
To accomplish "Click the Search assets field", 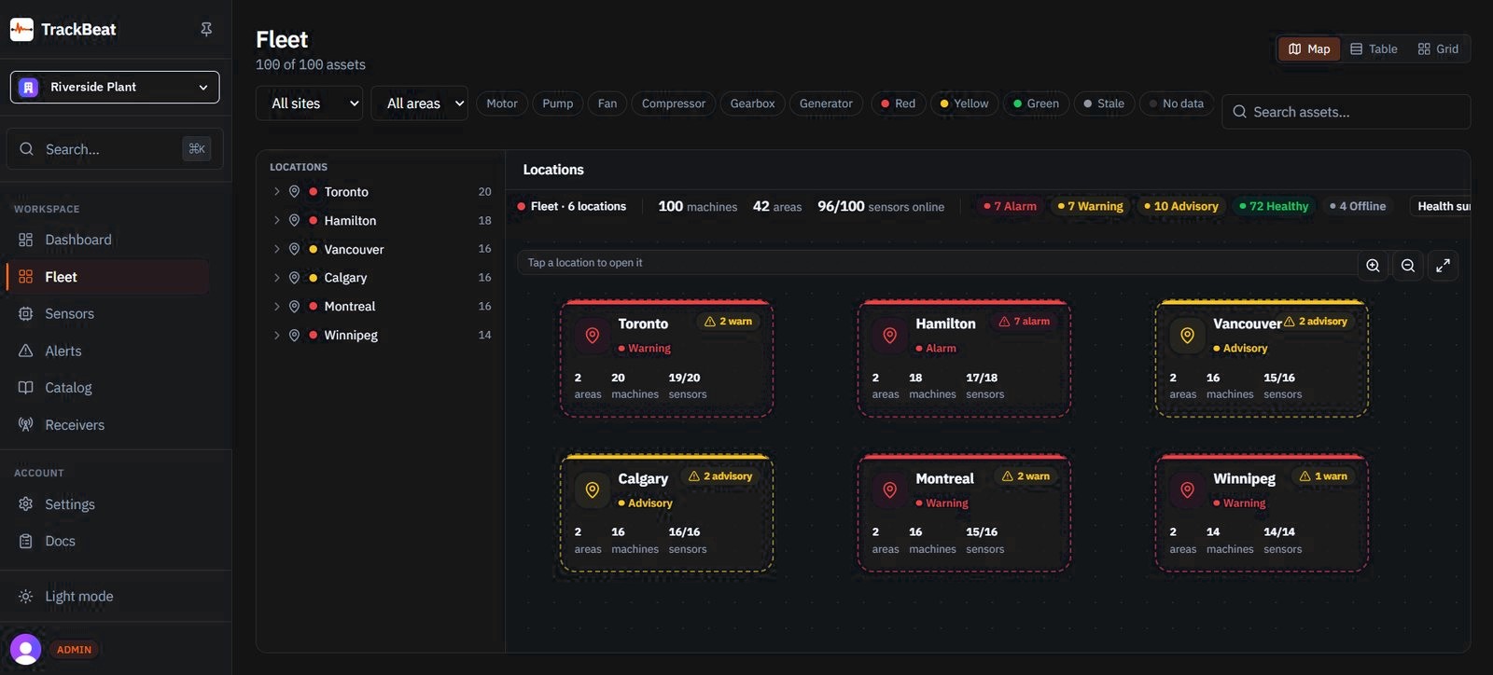I will pos(1346,112).
